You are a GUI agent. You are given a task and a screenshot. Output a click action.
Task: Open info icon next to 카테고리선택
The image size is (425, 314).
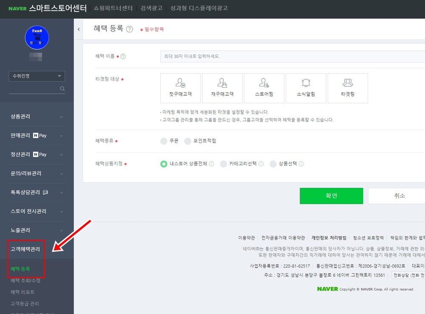point(261,164)
